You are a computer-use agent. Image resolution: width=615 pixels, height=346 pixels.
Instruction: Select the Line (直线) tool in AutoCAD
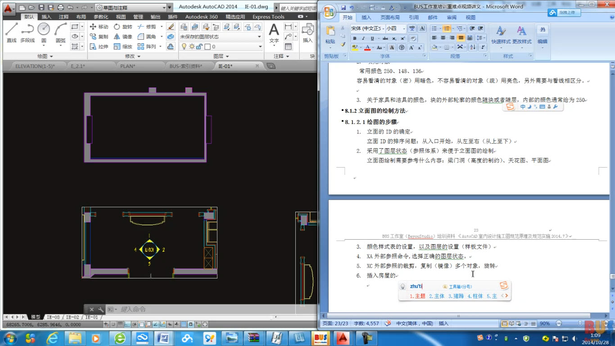coord(12,32)
